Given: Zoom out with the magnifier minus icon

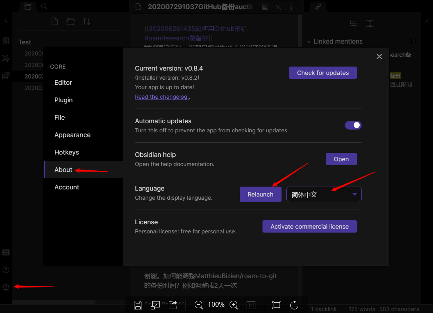Looking at the screenshot, I should pos(199,305).
